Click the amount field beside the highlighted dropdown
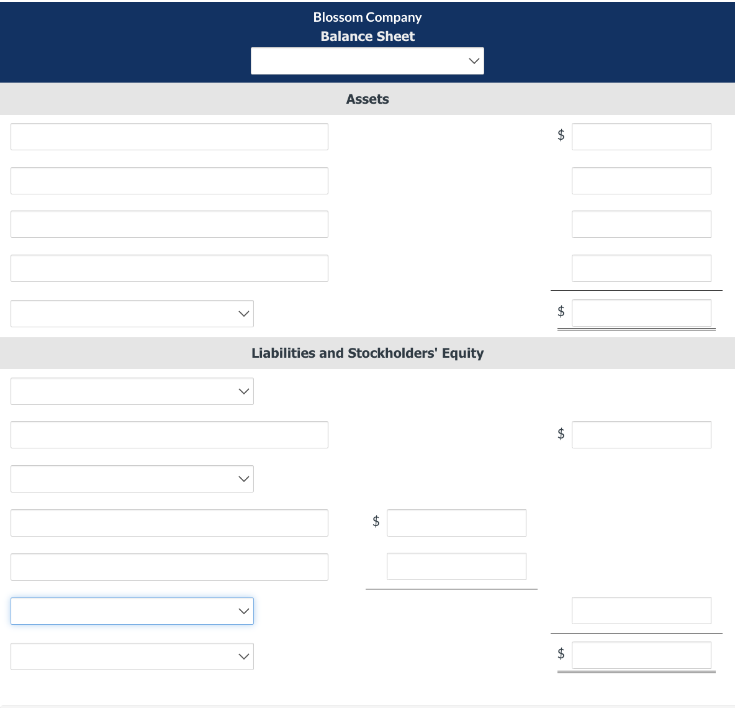 pos(641,610)
